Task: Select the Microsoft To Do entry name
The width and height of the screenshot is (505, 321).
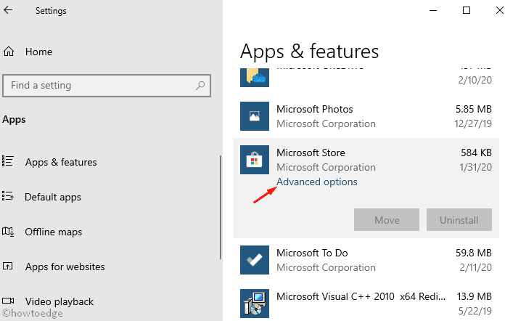Action: pyautogui.click(x=312, y=253)
